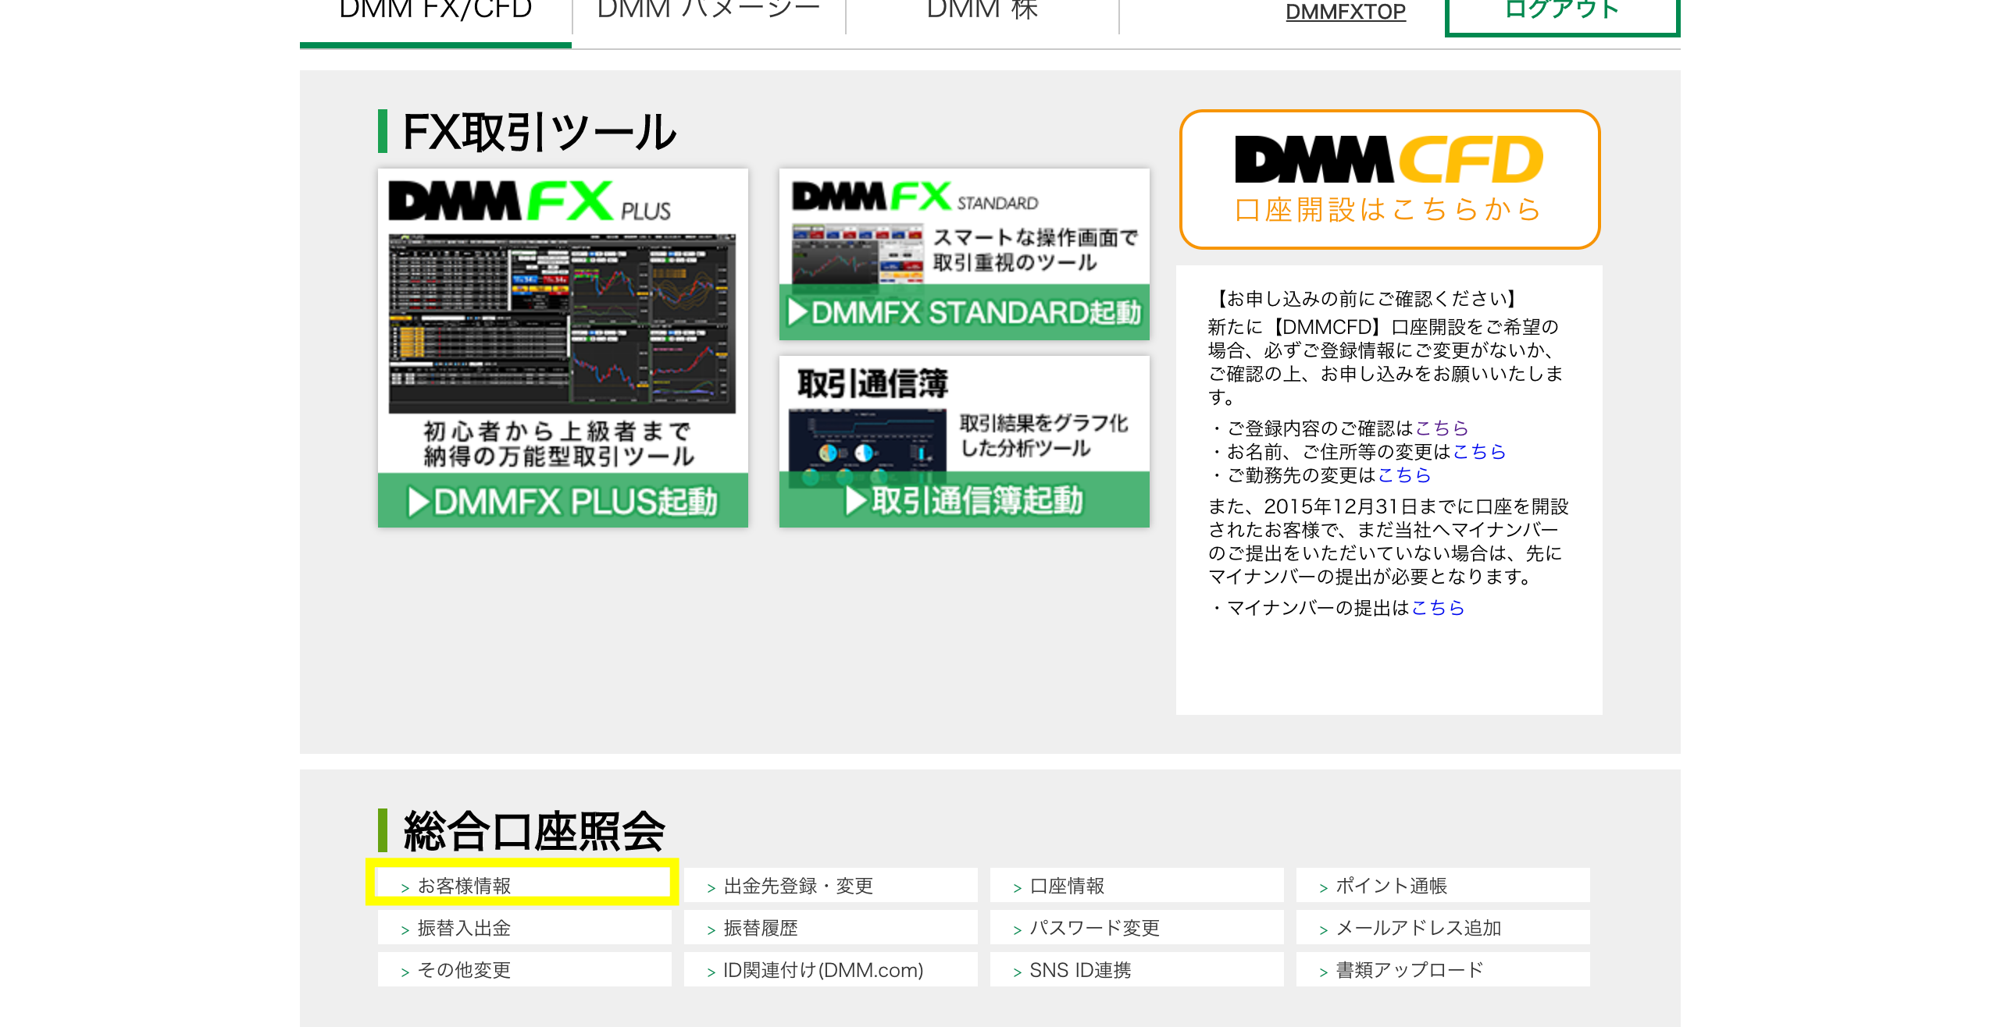Viewport: 1990px width, 1027px height.
Task: Click こちら link for お名前、ご住所等の変更
Action: point(1478,452)
